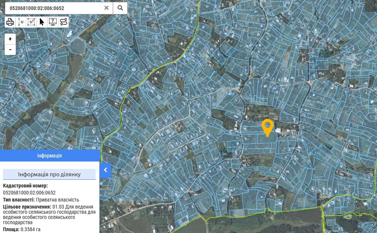
Task: Click the orange location pin marker
Action: (x=267, y=127)
